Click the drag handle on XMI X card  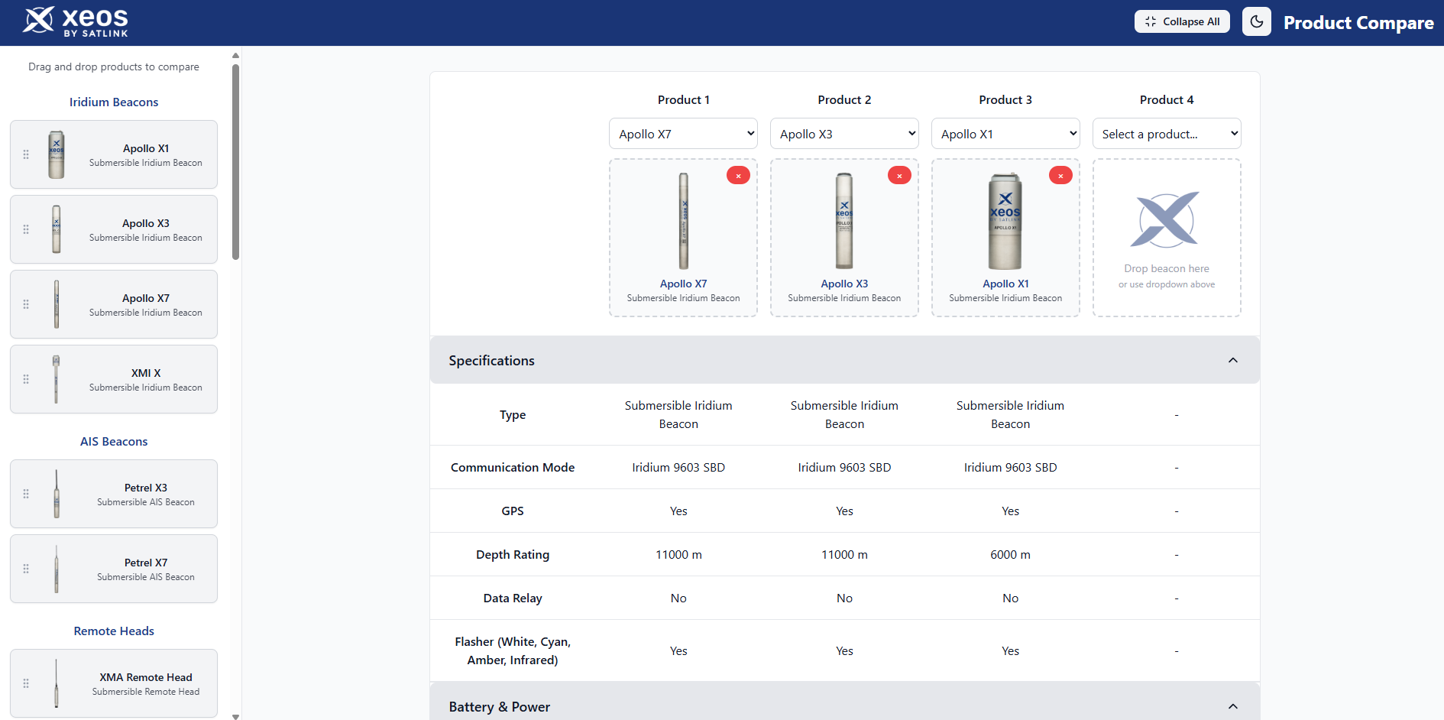click(26, 378)
